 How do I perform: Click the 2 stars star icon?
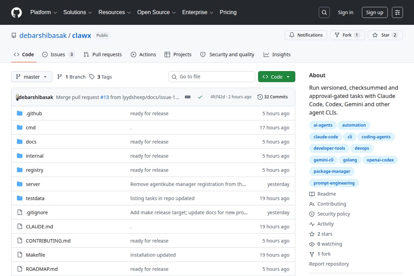point(312,234)
